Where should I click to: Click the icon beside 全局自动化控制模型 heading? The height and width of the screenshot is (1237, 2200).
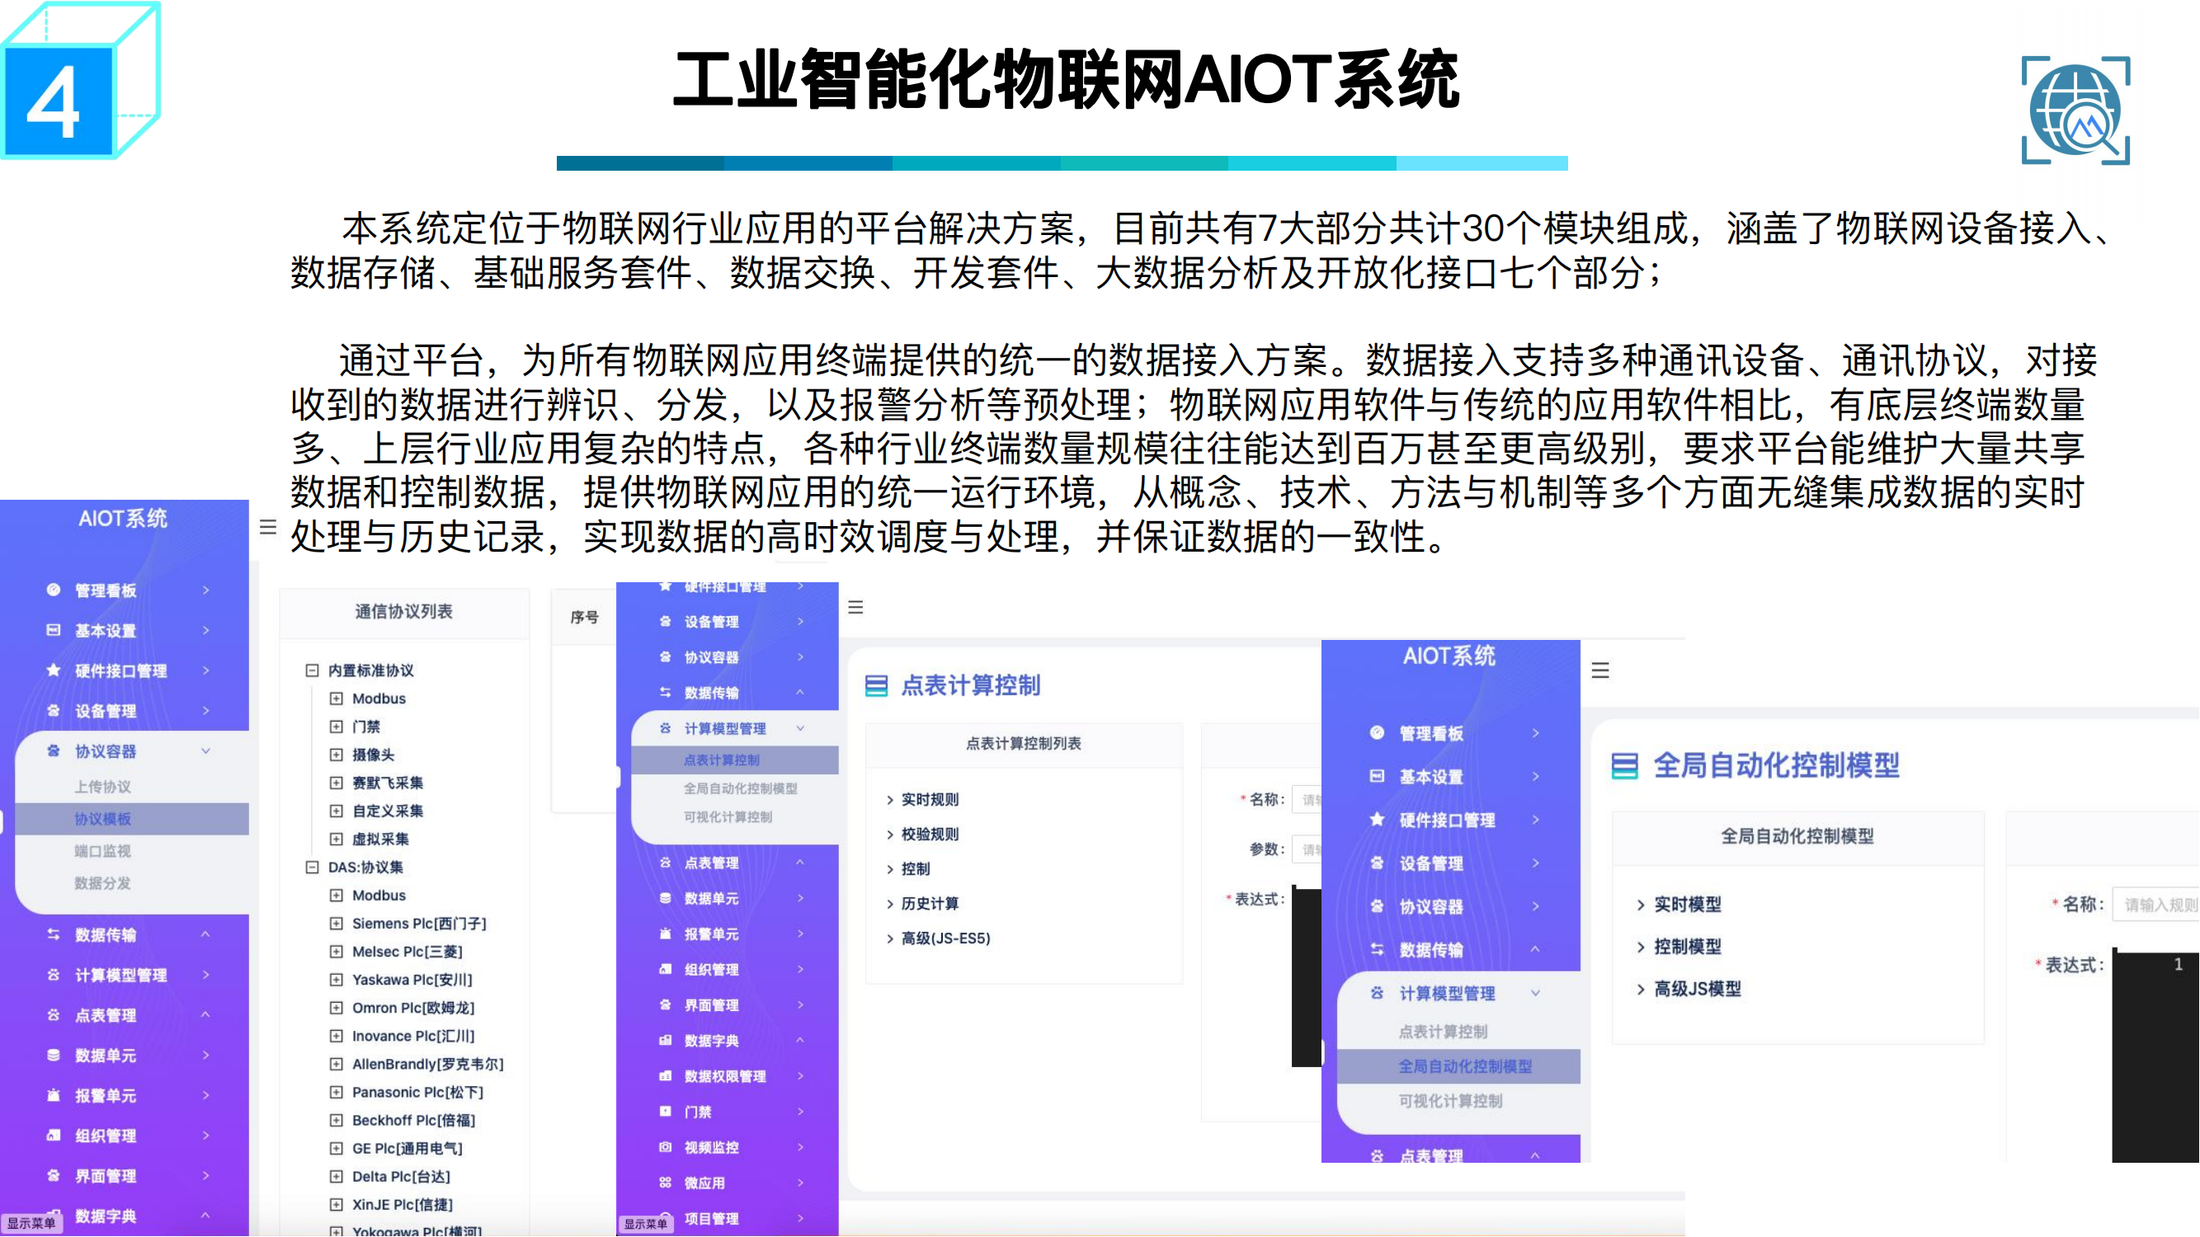click(x=1624, y=766)
